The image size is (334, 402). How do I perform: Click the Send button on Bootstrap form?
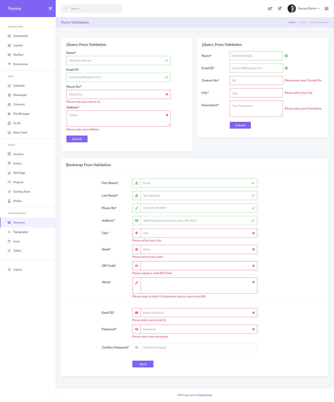click(143, 364)
